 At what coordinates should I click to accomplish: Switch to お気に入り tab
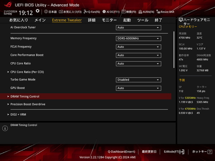[19, 20]
